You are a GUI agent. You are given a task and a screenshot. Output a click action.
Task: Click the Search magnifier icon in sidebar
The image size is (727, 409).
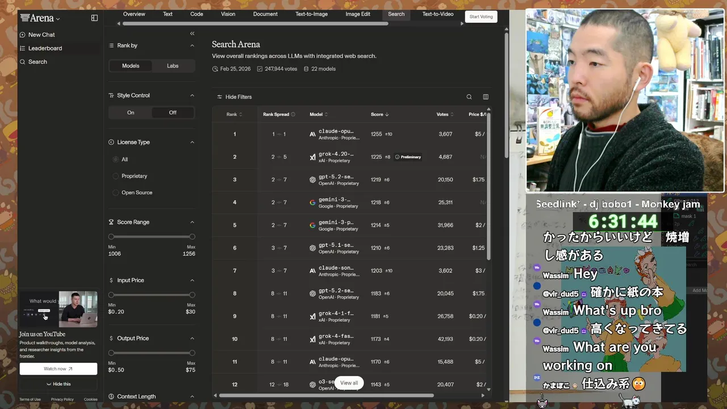[23, 62]
